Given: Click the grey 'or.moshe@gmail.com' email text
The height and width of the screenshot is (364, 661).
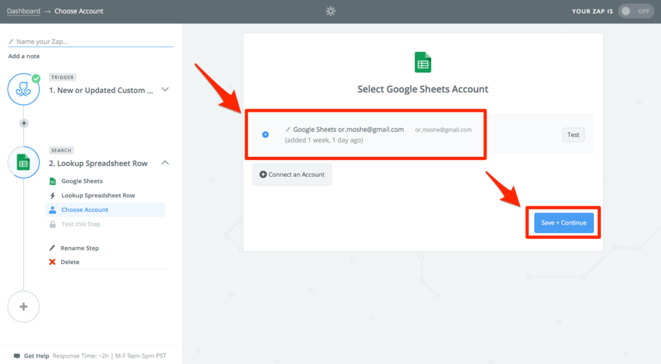Looking at the screenshot, I should pos(443,130).
